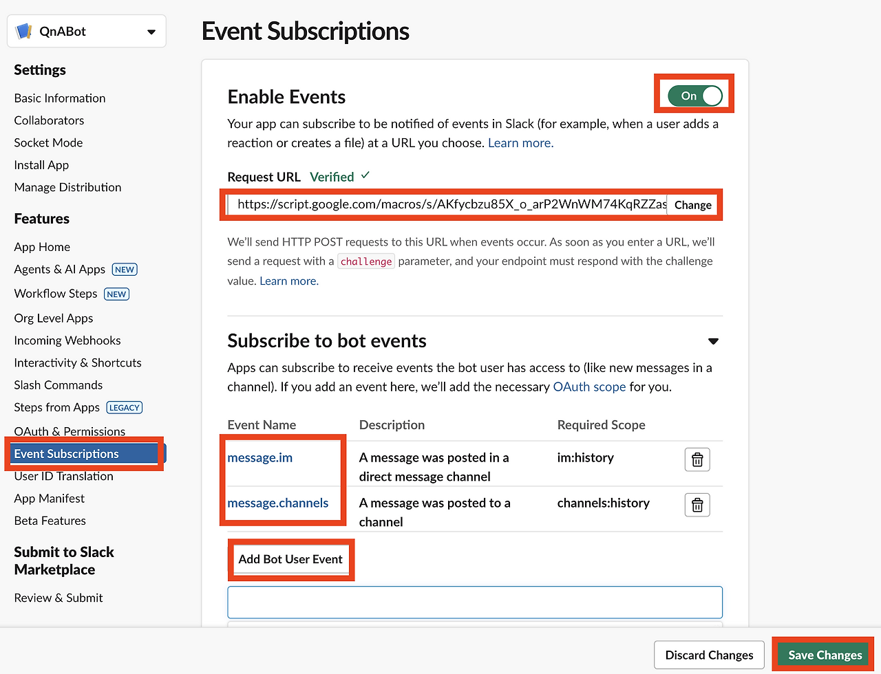Screen dimensions: 881x674
Task: Open Collaborators settings page
Action: 49,120
